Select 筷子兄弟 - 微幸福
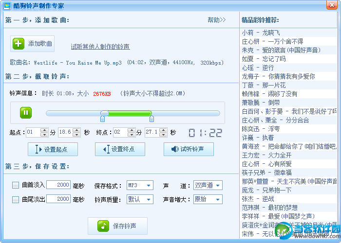The image size is (341, 243). tap(288, 173)
